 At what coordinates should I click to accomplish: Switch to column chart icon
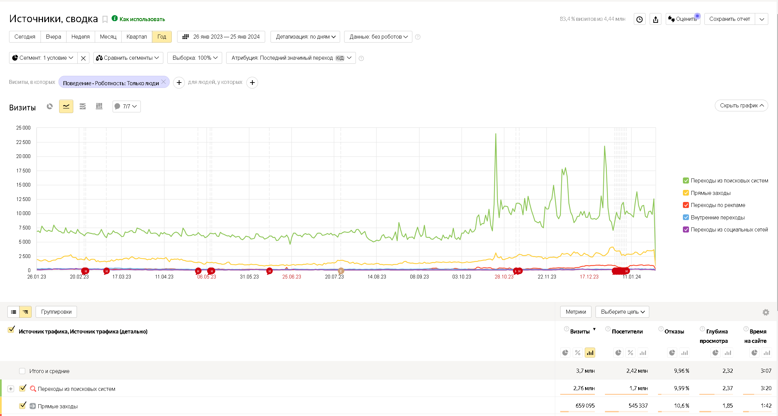(99, 106)
